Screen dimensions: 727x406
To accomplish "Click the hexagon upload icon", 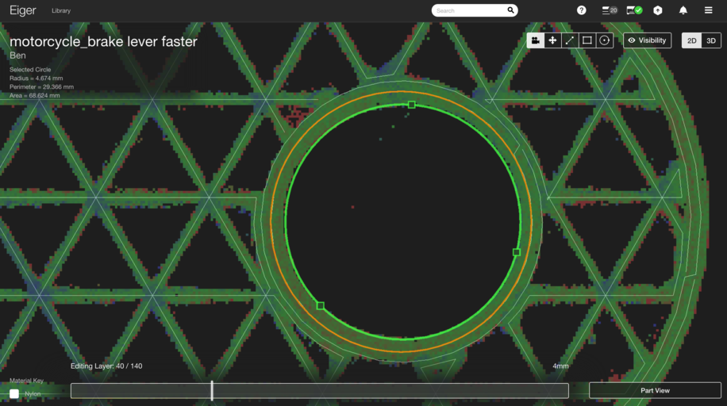I will pyautogui.click(x=658, y=10).
